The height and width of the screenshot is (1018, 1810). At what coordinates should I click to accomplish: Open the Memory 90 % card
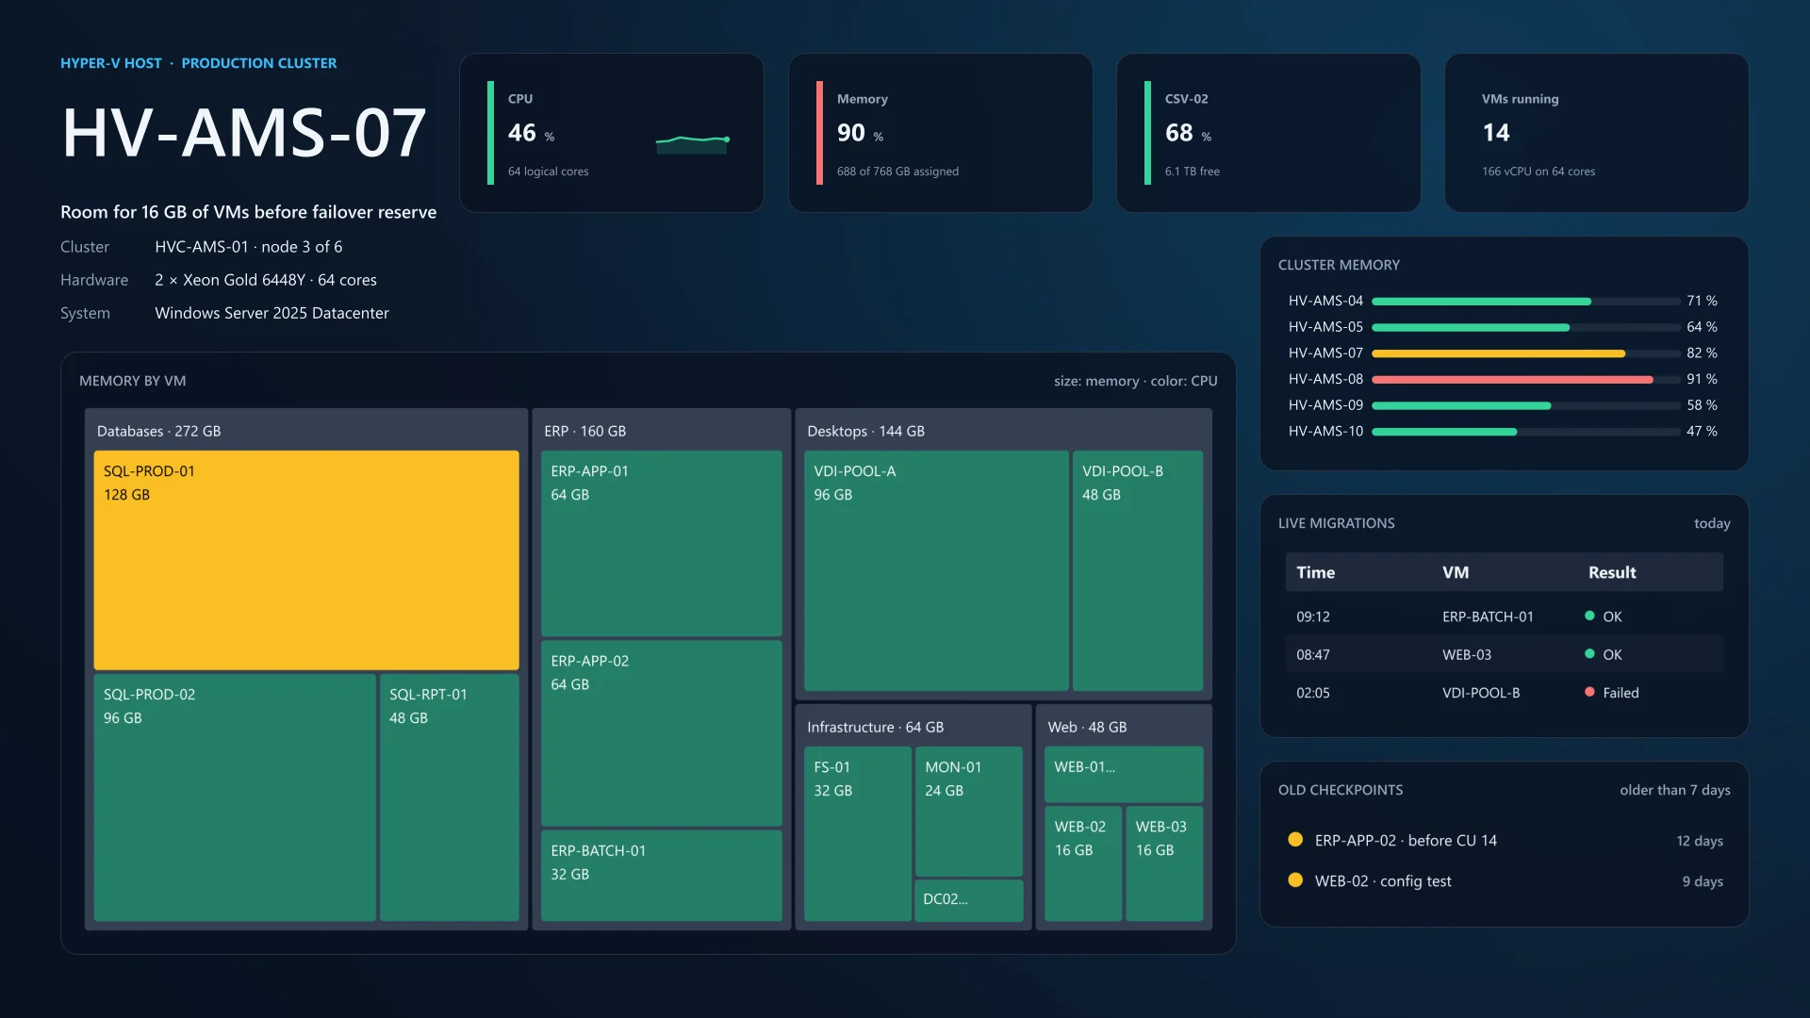[x=941, y=133]
